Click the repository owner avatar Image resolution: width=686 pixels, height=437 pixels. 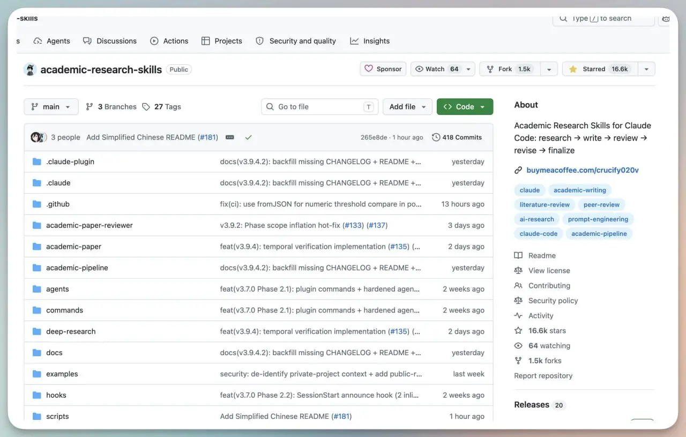coord(30,70)
